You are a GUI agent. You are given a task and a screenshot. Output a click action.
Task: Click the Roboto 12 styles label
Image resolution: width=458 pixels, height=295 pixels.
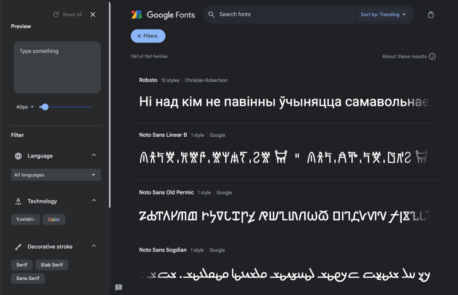170,80
